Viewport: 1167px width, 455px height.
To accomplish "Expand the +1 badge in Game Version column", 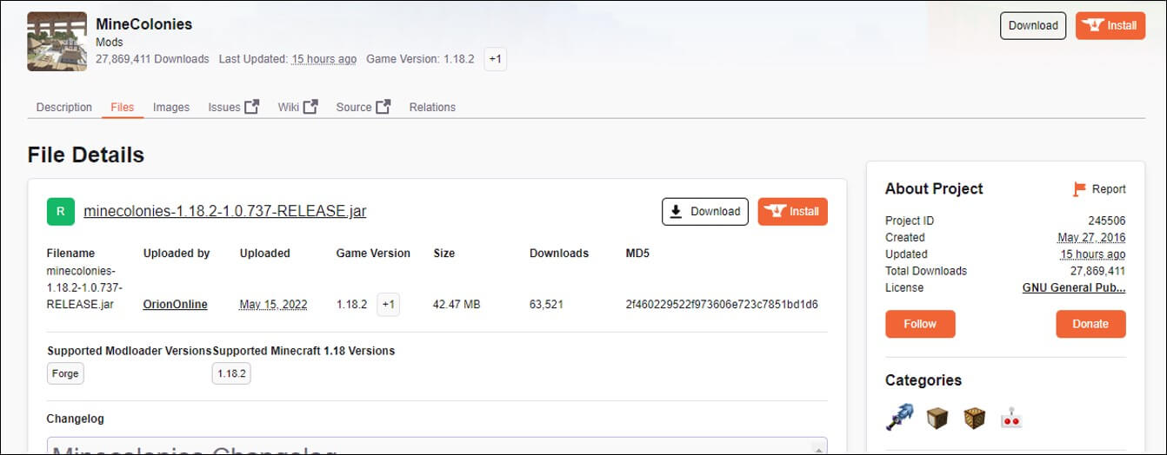I will coord(388,304).
